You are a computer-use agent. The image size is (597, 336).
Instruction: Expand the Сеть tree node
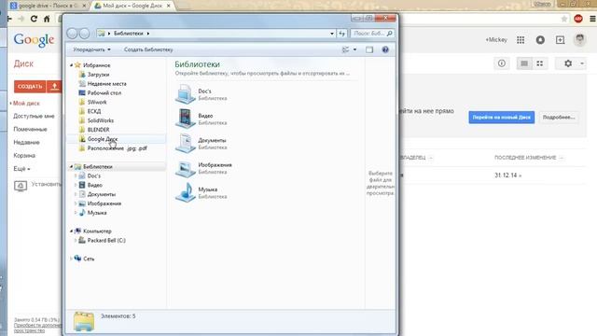(x=71, y=259)
